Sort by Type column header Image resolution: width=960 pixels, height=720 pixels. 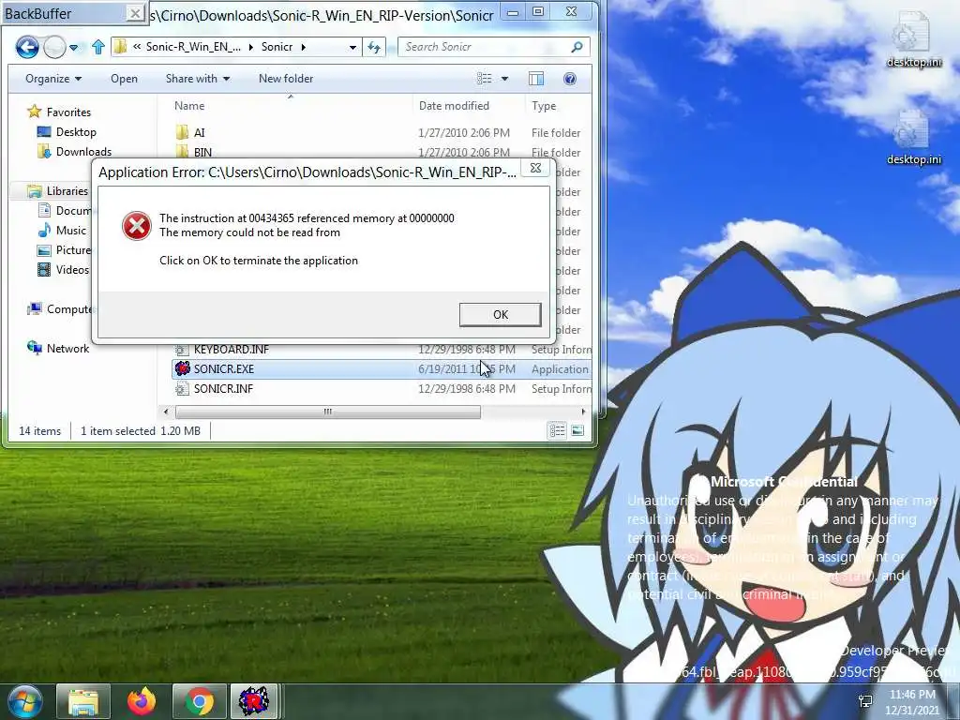544,106
